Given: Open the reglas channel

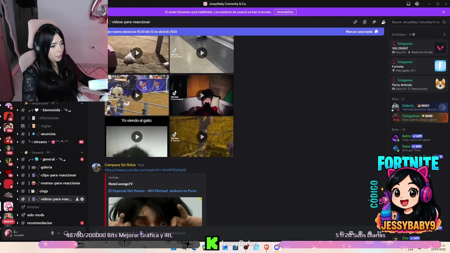Looking at the screenshot, I should click(52, 126).
